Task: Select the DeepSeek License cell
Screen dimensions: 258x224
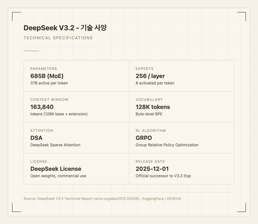Action: click(x=55, y=169)
